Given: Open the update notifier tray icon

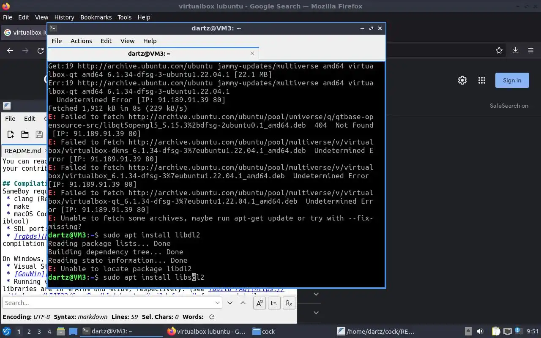Looking at the screenshot, I should click(x=518, y=331).
